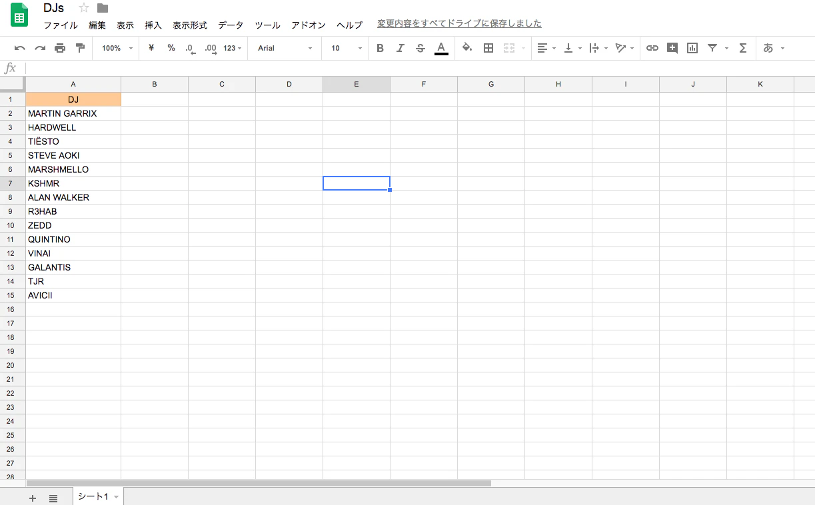Open the Arial font dropdown

[x=285, y=48]
